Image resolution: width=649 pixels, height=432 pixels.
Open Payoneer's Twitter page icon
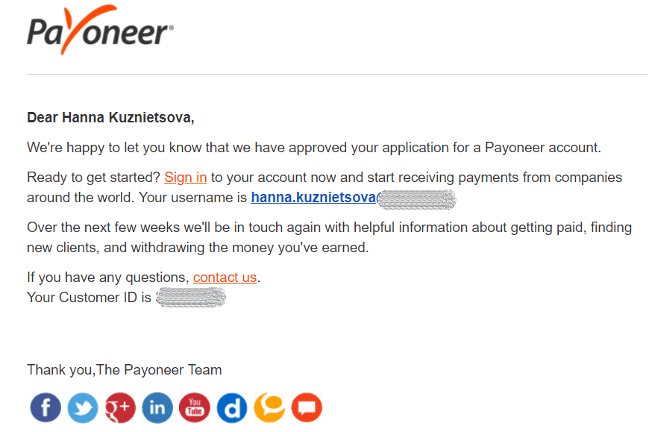[x=83, y=407]
